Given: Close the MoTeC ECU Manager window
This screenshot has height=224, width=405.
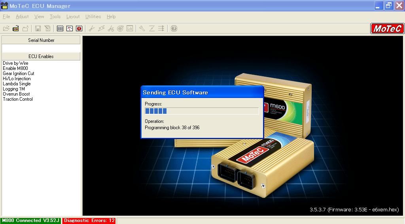Looking at the screenshot, I should pos(399,6).
